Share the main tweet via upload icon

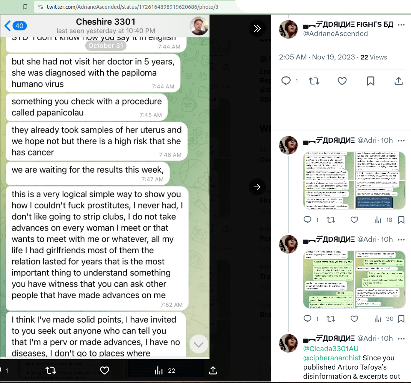399,81
